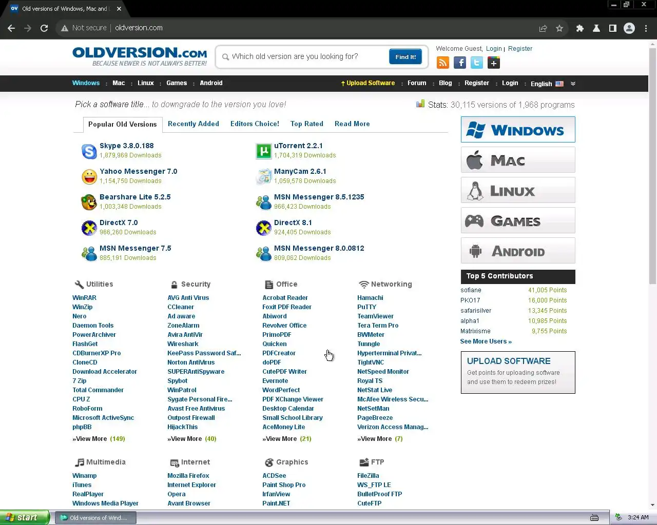
Task: Click the Skype program icon
Action: 89,151
